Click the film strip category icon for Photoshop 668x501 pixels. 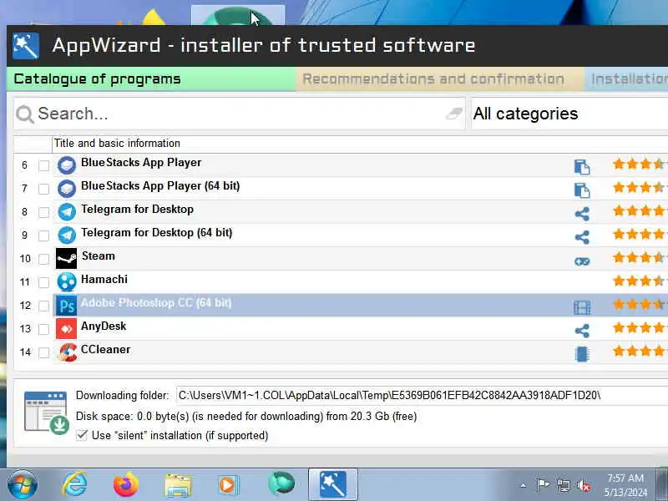(x=582, y=307)
